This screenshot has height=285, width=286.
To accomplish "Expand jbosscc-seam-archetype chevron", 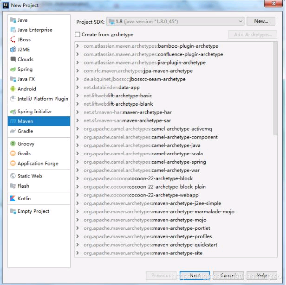I will pyautogui.click(x=78, y=79).
